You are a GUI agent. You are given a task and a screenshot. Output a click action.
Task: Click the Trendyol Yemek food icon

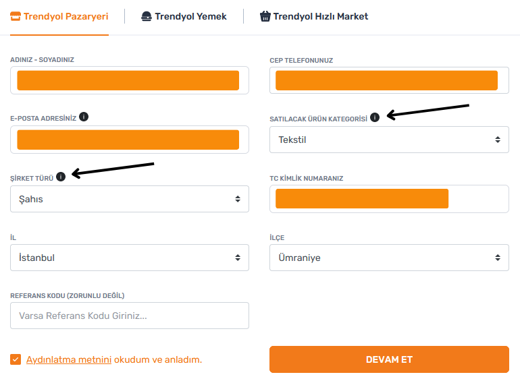click(x=147, y=16)
